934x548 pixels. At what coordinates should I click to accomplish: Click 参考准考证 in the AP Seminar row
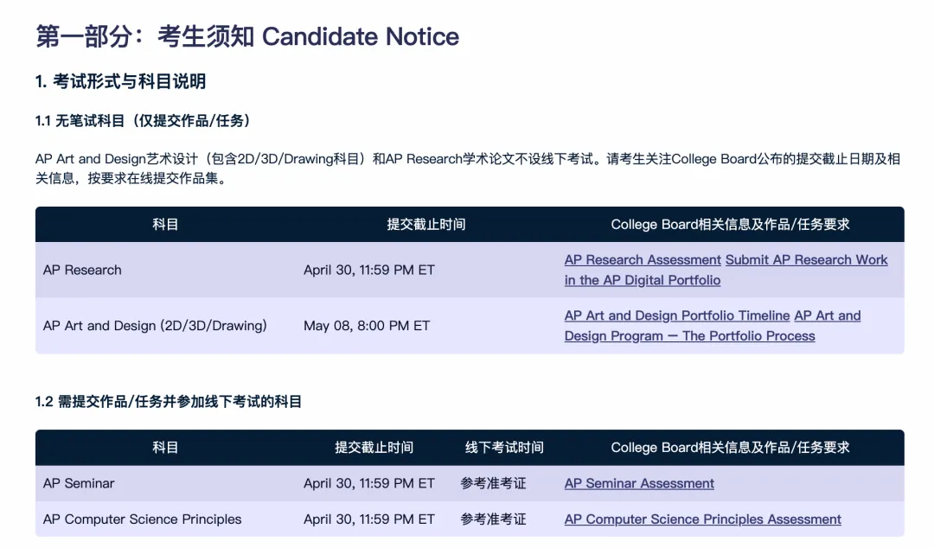(x=493, y=484)
